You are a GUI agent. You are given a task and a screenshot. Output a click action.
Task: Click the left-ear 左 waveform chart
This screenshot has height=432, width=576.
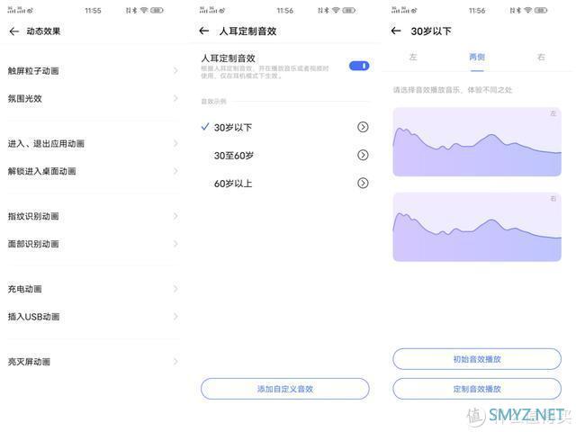tap(476, 142)
